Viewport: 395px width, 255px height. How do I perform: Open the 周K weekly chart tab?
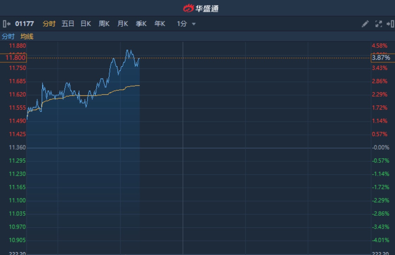(104, 24)
